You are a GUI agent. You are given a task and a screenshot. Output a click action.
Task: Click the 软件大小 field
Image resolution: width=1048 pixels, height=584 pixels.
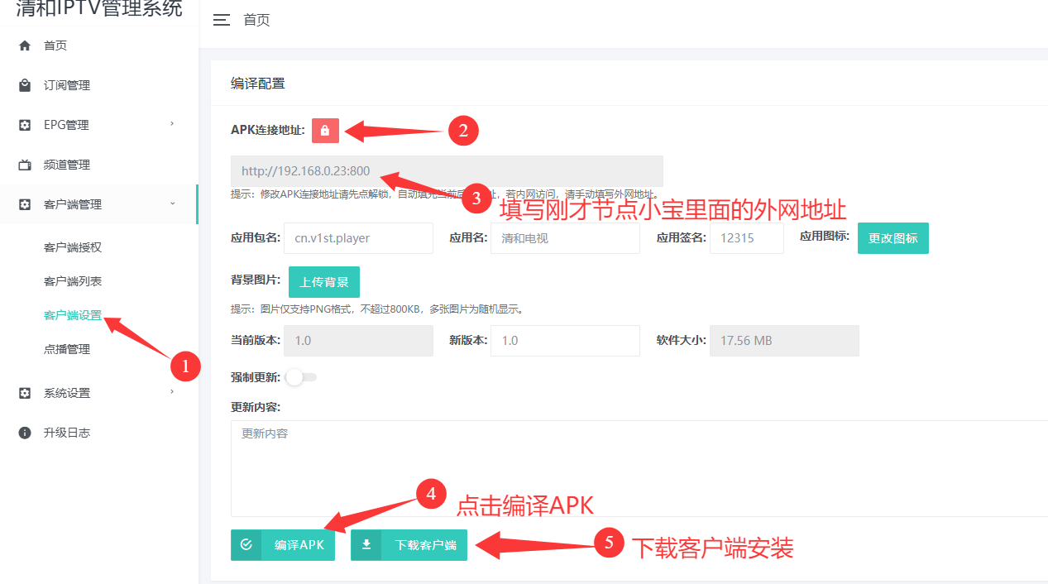(784, 341)
